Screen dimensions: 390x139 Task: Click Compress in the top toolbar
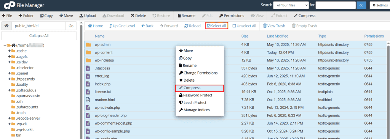click(x=304, y=16)
